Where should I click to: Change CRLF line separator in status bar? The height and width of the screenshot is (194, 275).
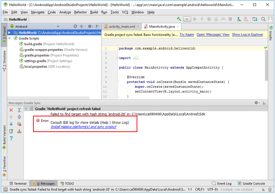(x=200, y=189)
